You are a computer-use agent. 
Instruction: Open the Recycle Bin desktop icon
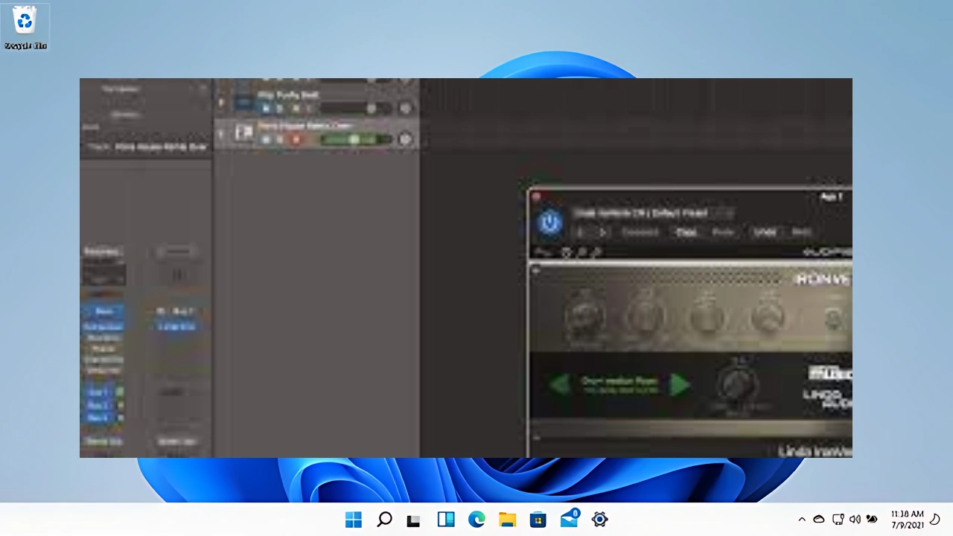coord(25,27)
